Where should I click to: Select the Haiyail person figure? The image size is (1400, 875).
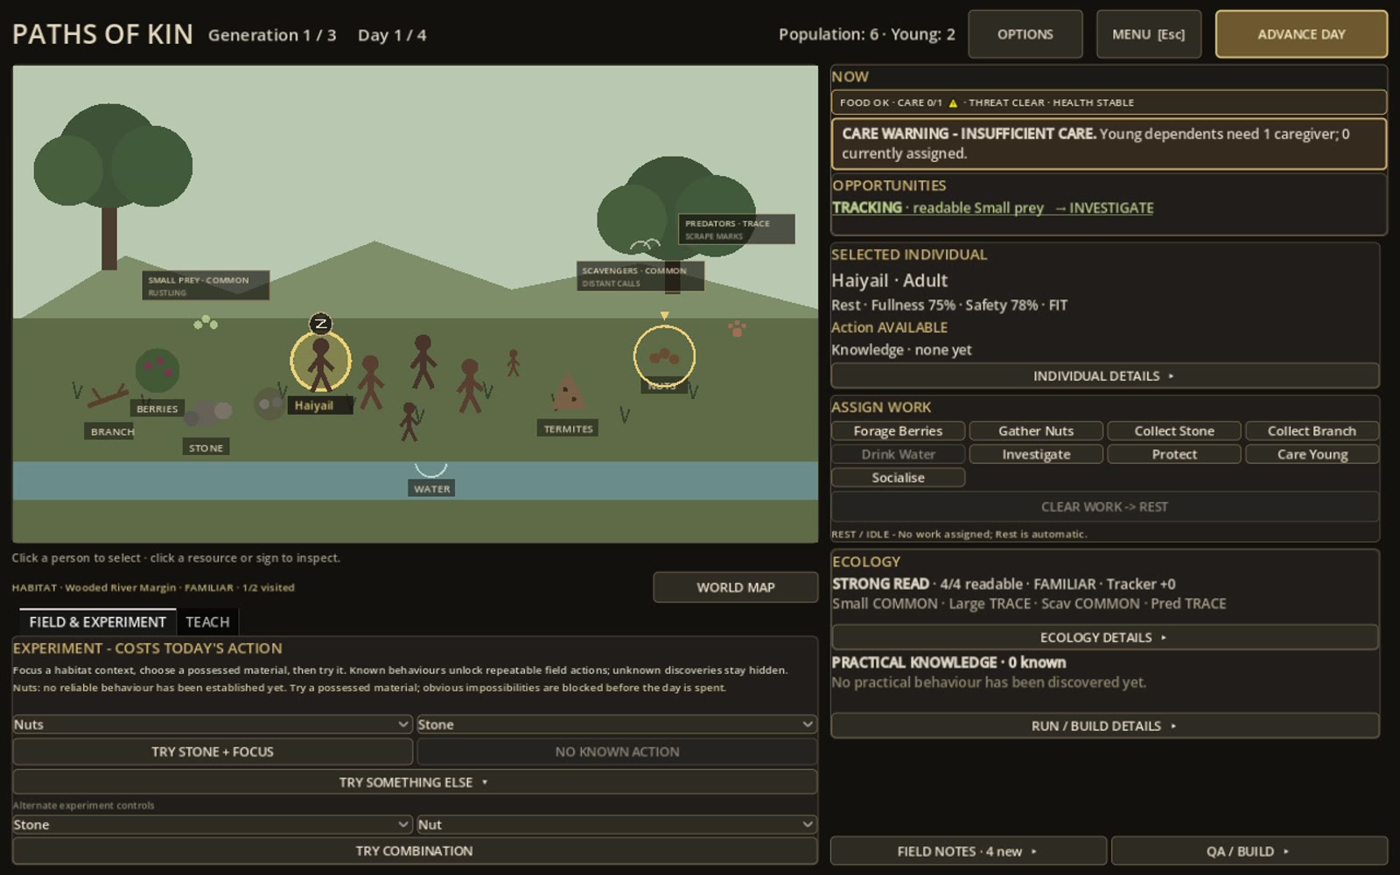320,362
